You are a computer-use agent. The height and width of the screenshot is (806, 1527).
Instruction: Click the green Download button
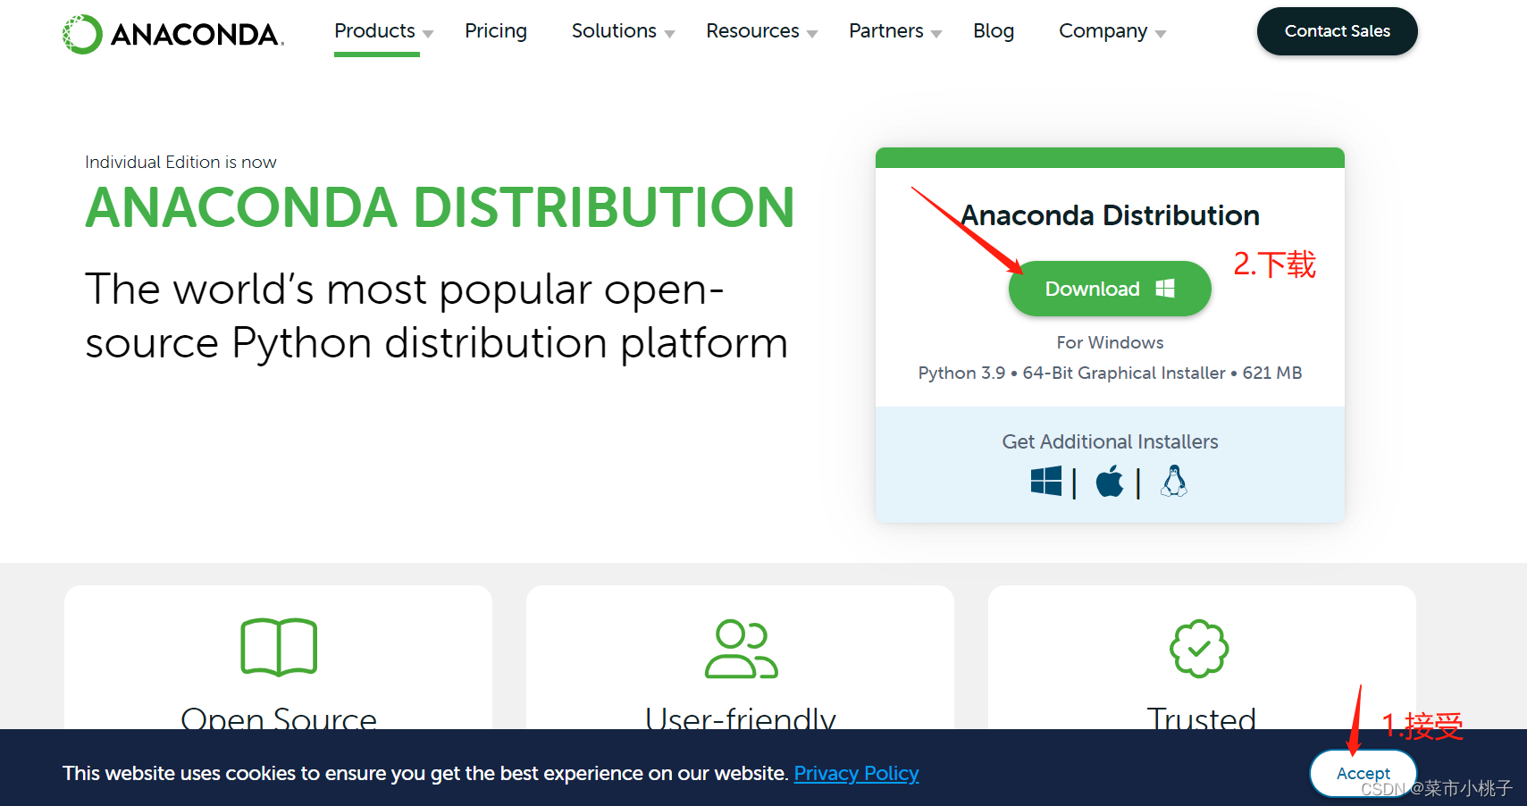coord(1110,289)
